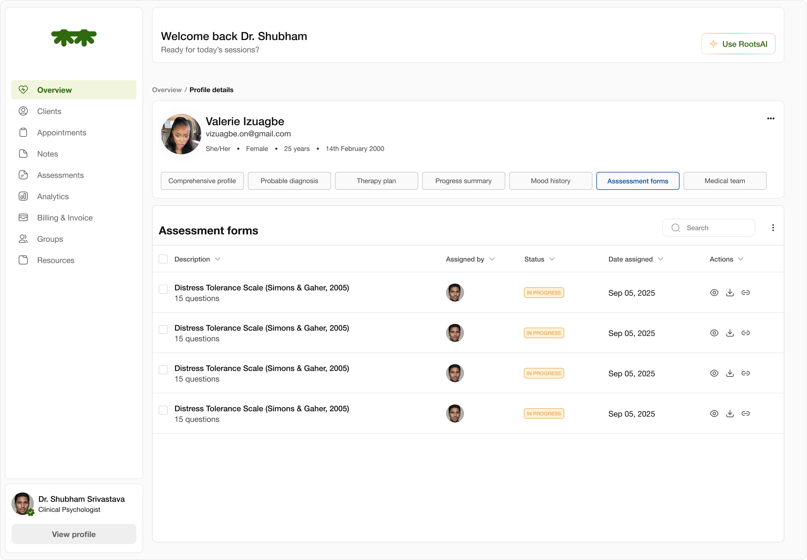
Task: Open Date assigned sort chevron
Action: pyautogui.click(x=660, y=259)
